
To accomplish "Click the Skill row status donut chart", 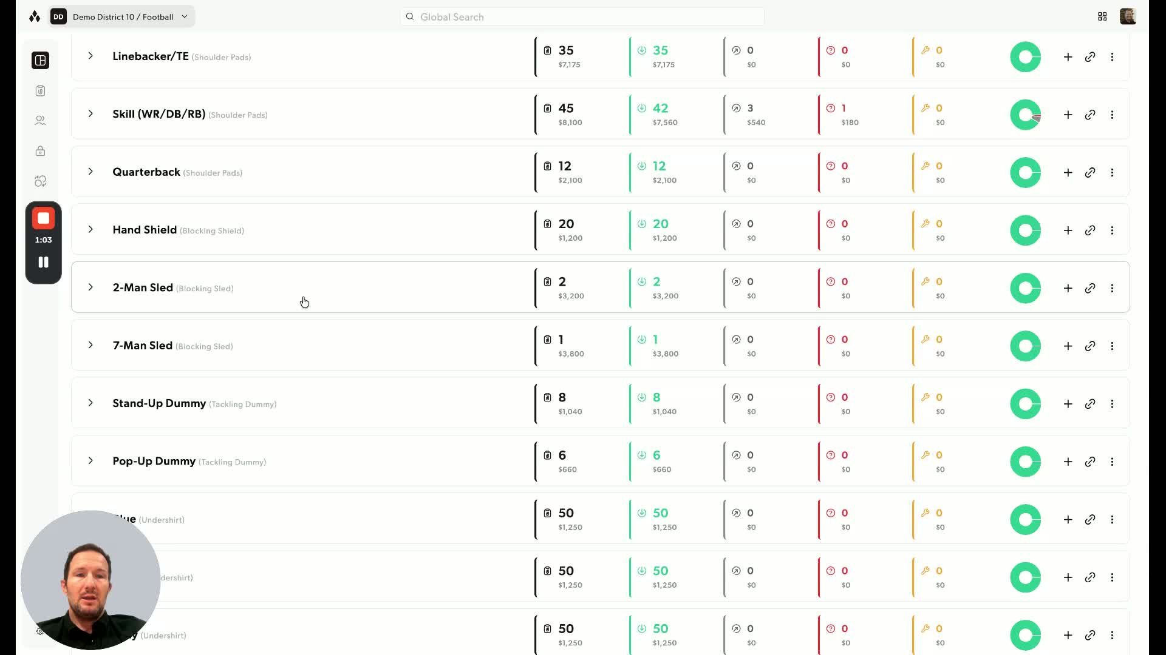I will point(1026,115).
